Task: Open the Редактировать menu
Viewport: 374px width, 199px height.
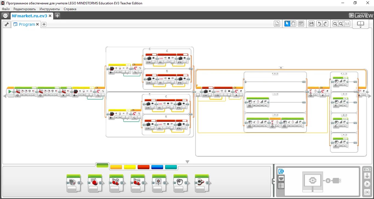Action: (24, 9)
